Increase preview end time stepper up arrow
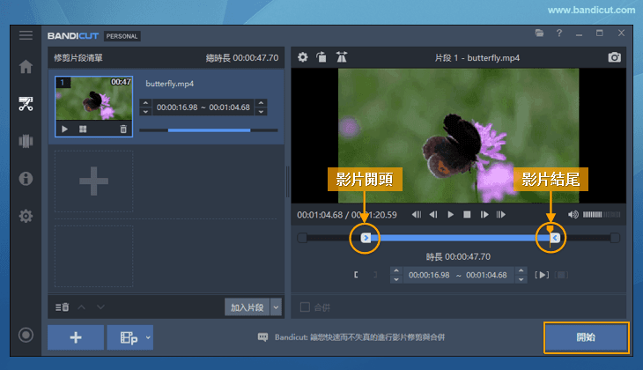The width and height of the screenshot is (643, 370). pos(521,270)
